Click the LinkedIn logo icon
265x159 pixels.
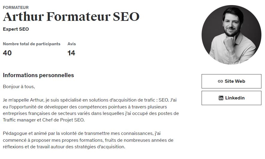[221, 98]
